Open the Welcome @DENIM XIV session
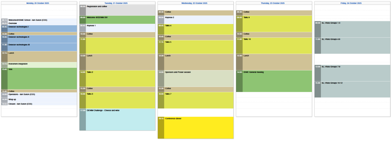This screenshot has height=141, width=391. point(121,19)
